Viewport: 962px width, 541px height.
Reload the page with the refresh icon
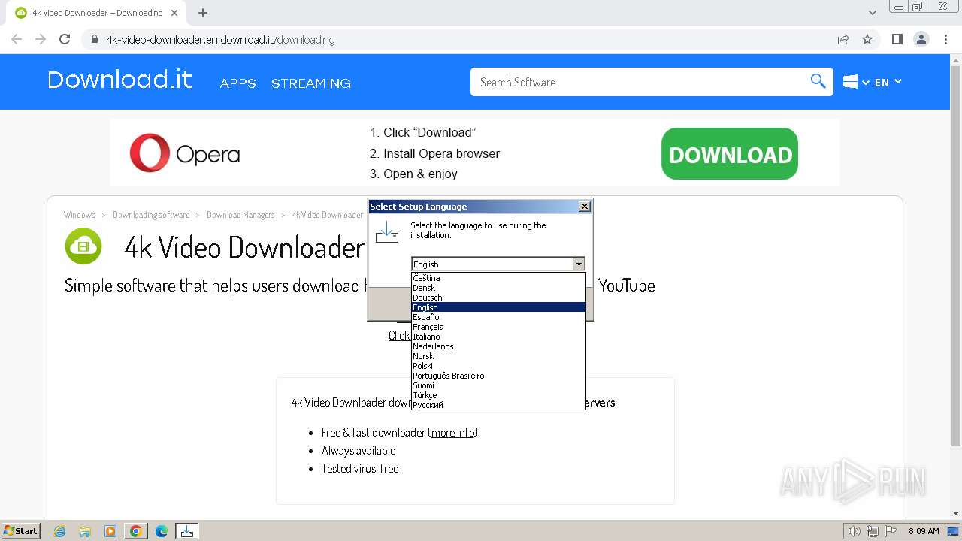click(65, 39)
